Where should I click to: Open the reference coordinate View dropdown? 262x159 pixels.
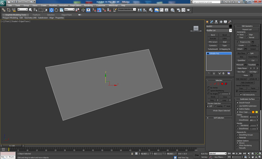69,9
